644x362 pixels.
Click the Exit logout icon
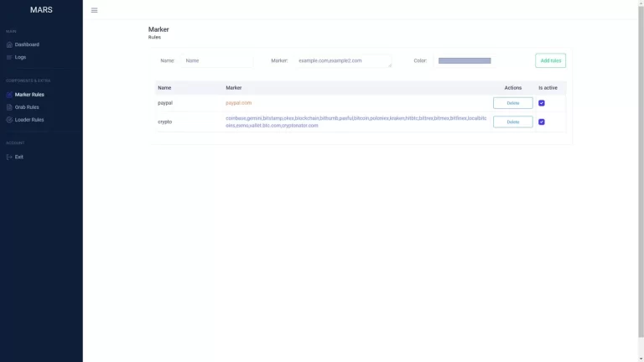[9, 158]
